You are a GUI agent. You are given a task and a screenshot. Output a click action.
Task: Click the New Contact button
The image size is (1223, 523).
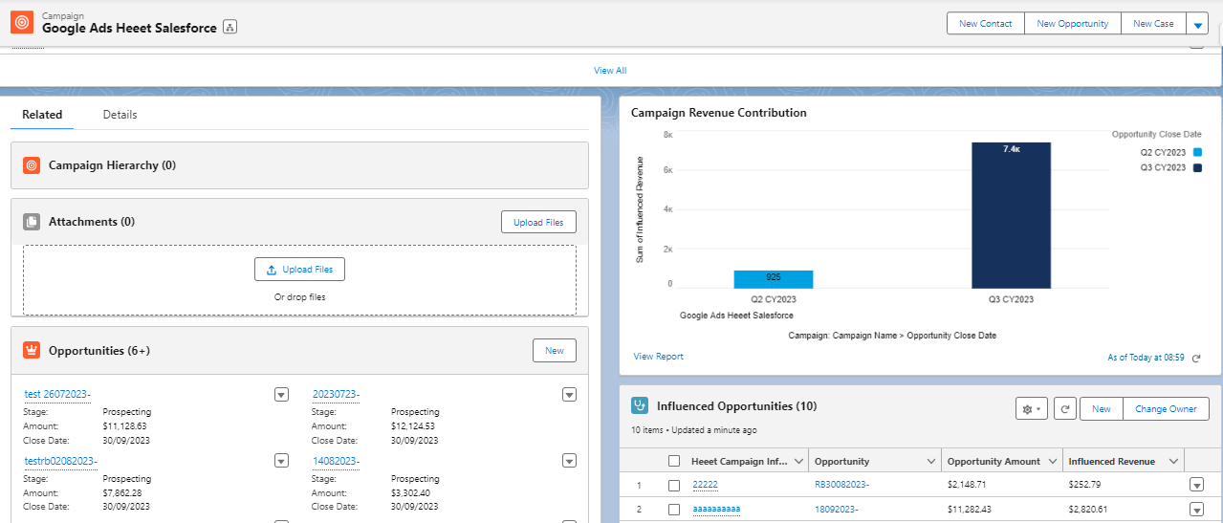(986, 24)
